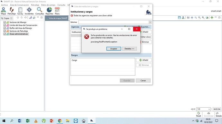Click the WGS 84 projection button
The height and width of the screenshot is (124, 222).
(x=217, y=109)
